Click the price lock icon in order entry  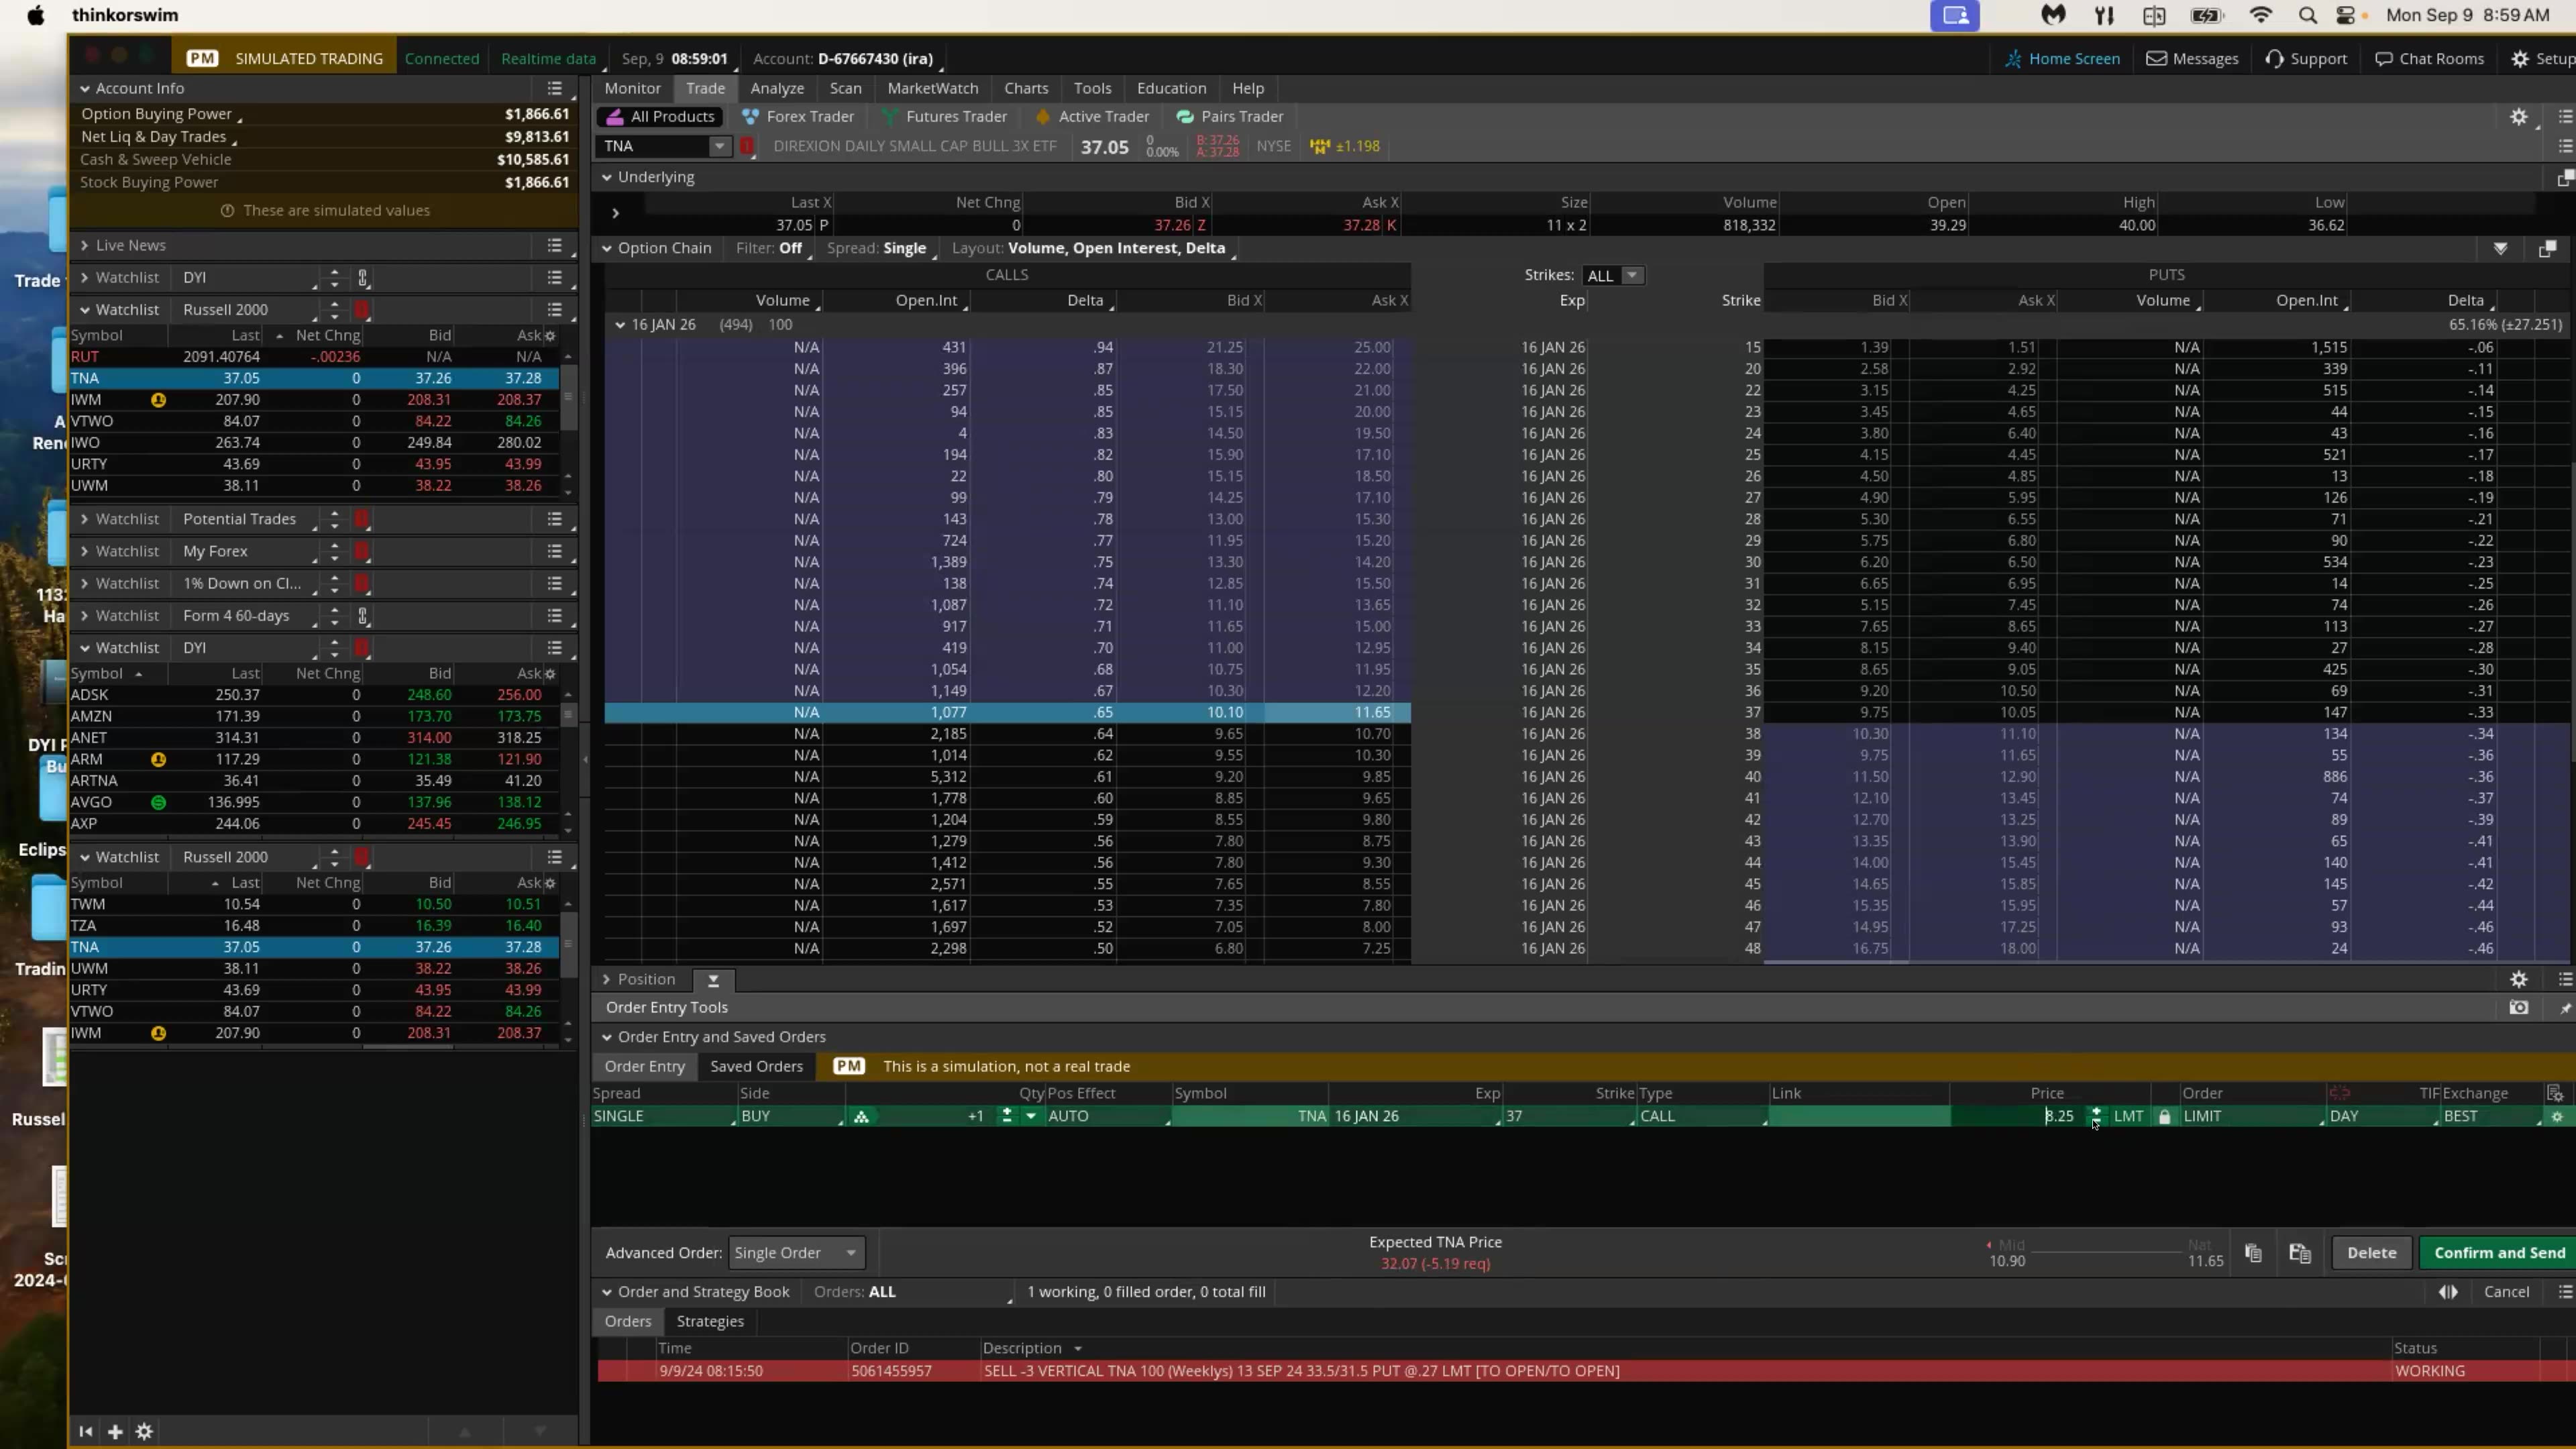pyautogui.click(x=2165, y=1117)
